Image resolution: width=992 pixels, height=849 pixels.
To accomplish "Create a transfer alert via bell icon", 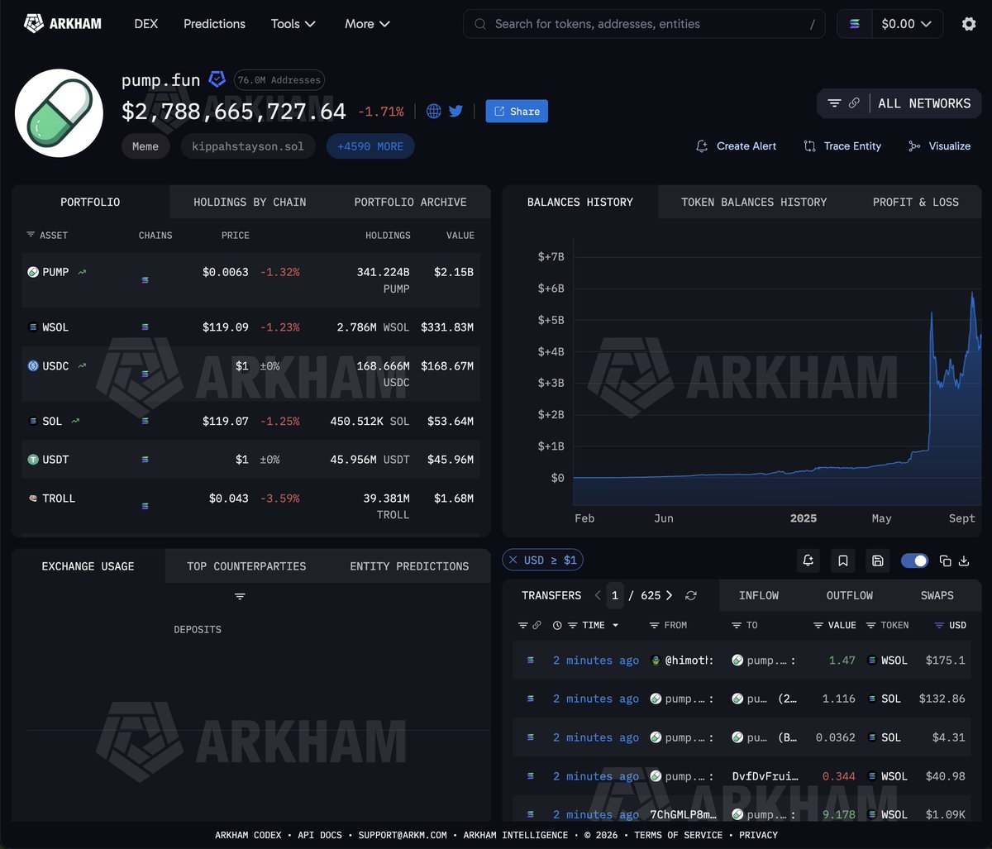I will pyautogui.click(x=808, y=560).
